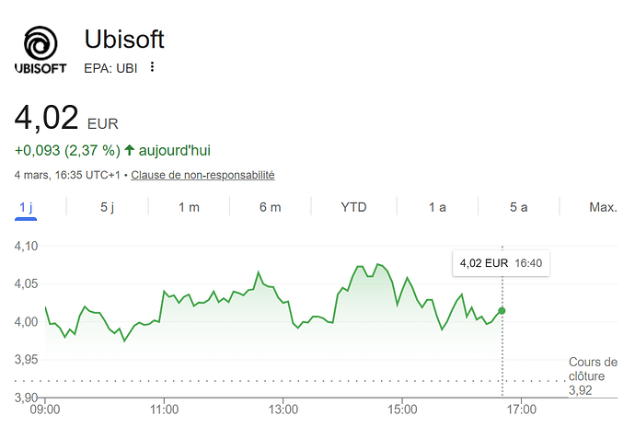Click the Ubisoft swirl logo

pyautogui.click(x=40, y=44)
